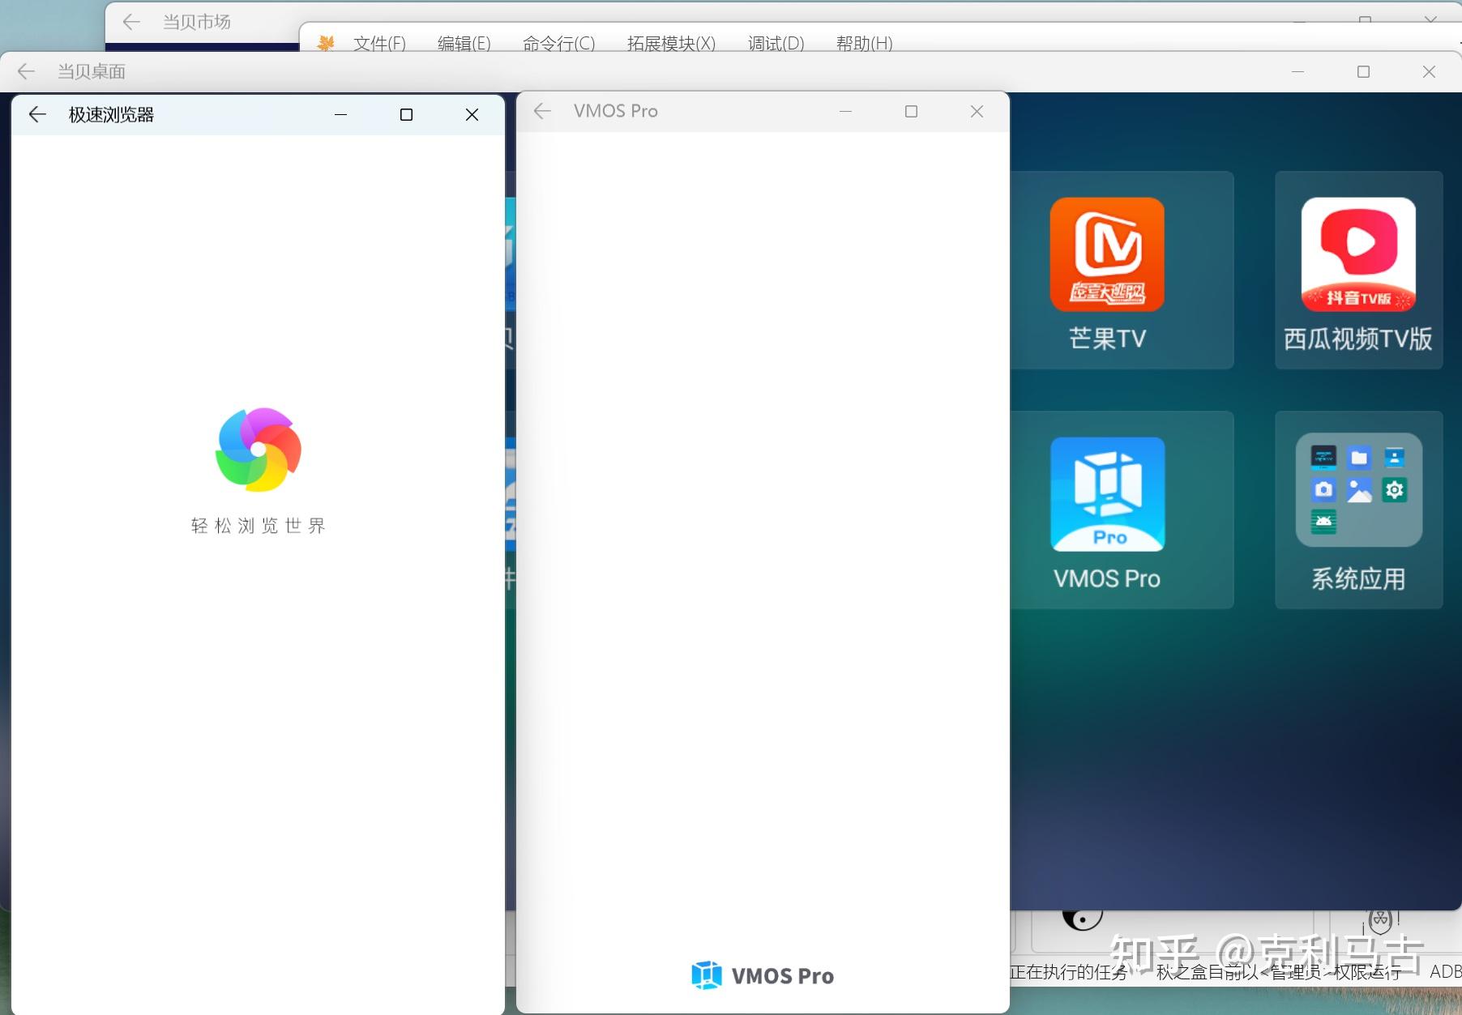The height and width of the screenshot is (1015, 1462).
Task: Go back in the 当贝市场 window
Action: (131, 22)
